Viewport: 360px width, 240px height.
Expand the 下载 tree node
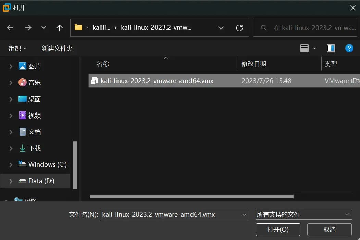tap(11, 148)
